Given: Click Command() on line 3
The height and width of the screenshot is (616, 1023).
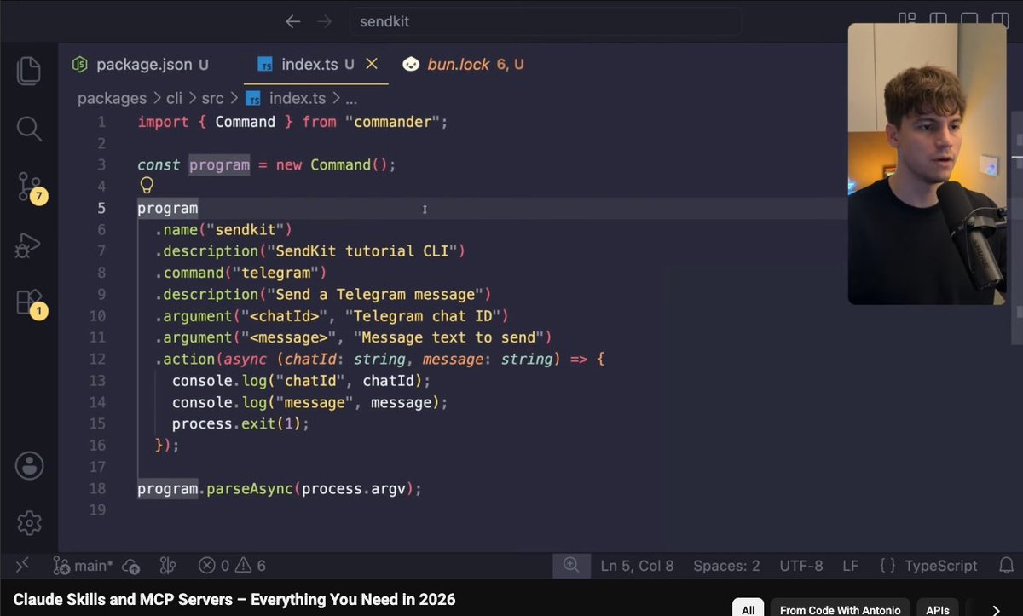Looking at the screenshot, I should point(349,164).
